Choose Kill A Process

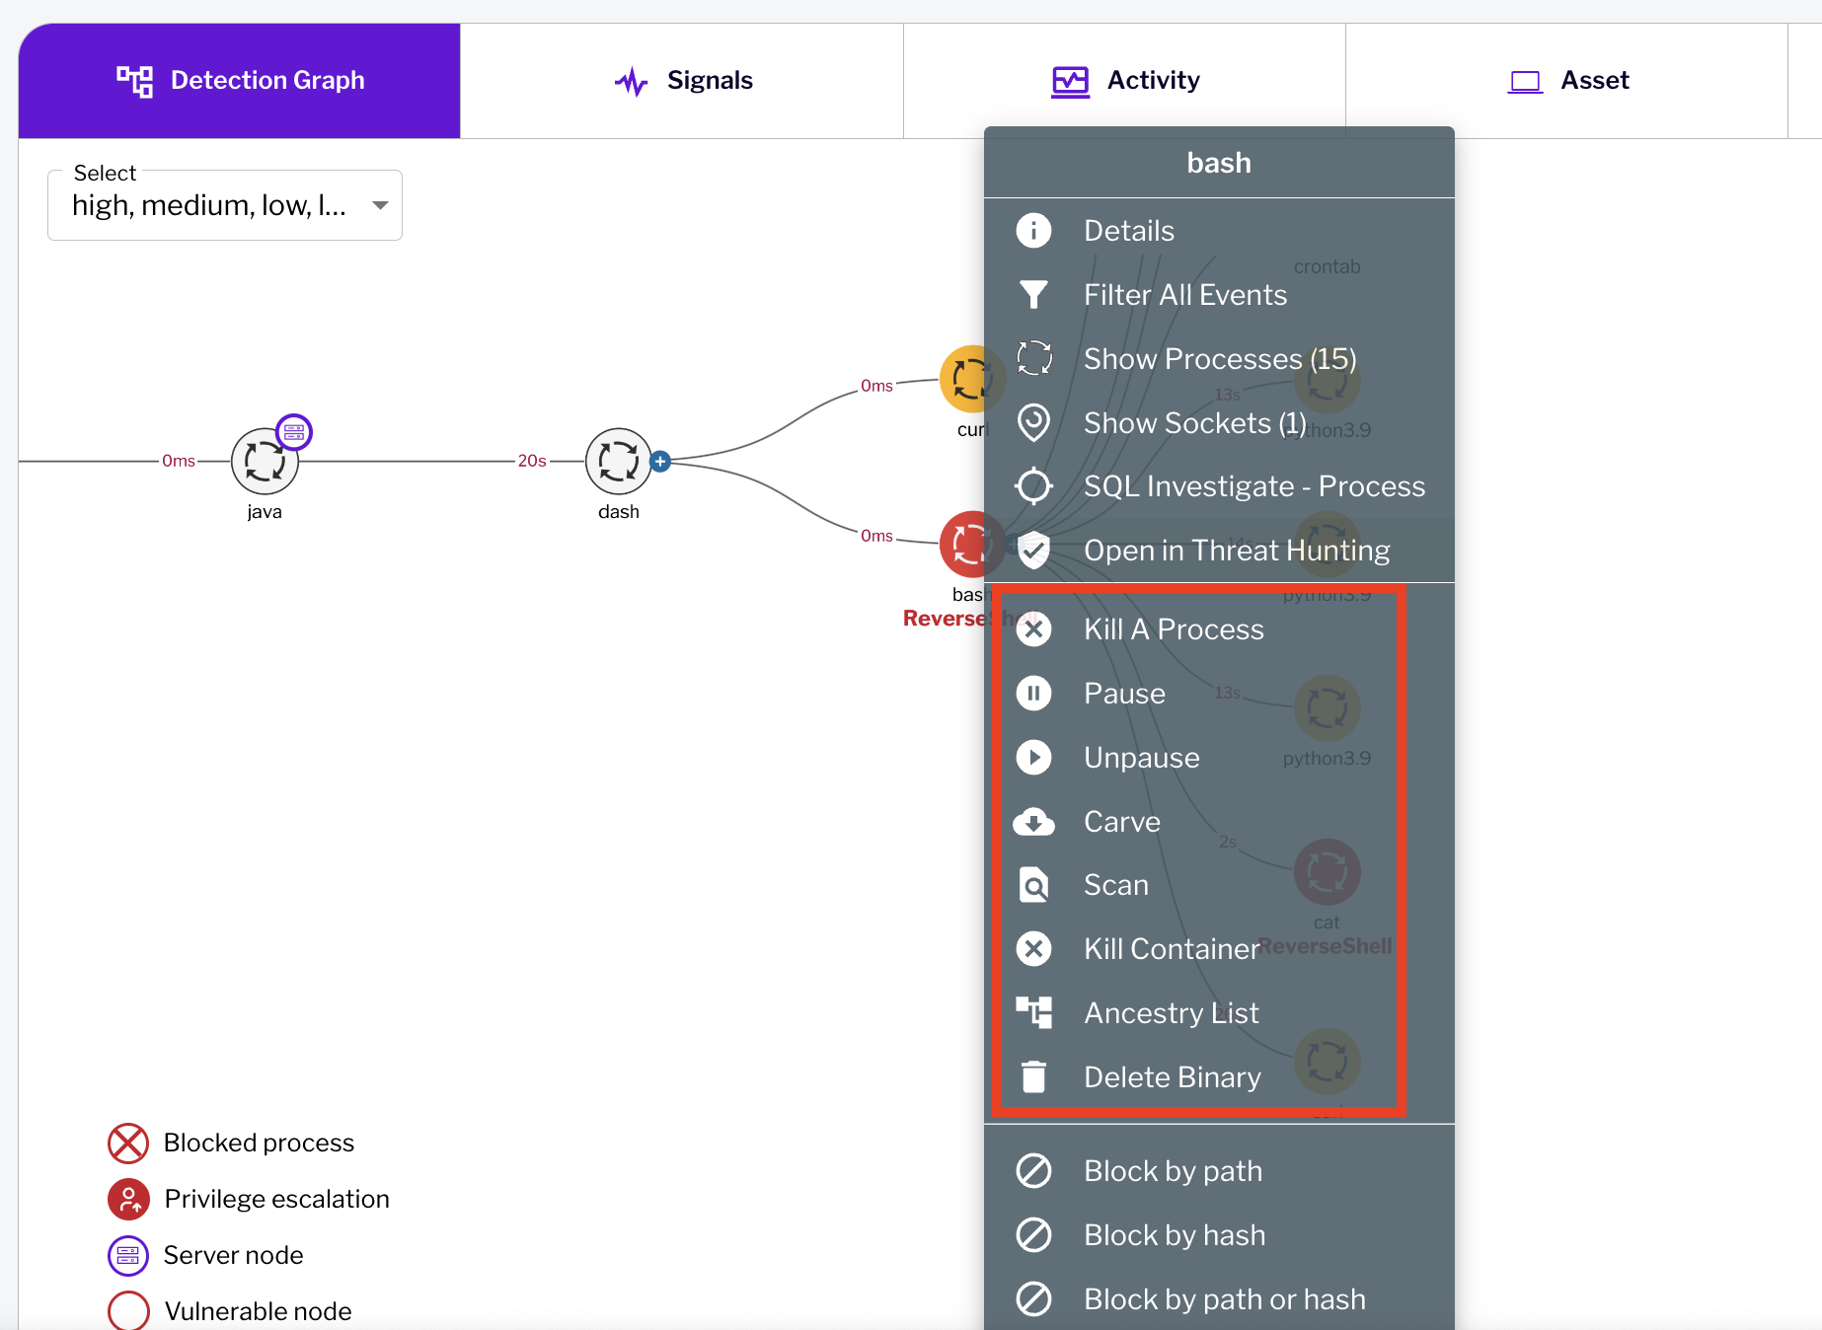click(1219, 629)
